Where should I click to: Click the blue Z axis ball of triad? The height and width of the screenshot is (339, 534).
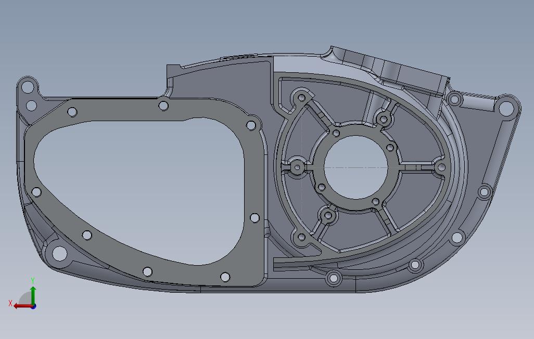click(33, 306)
